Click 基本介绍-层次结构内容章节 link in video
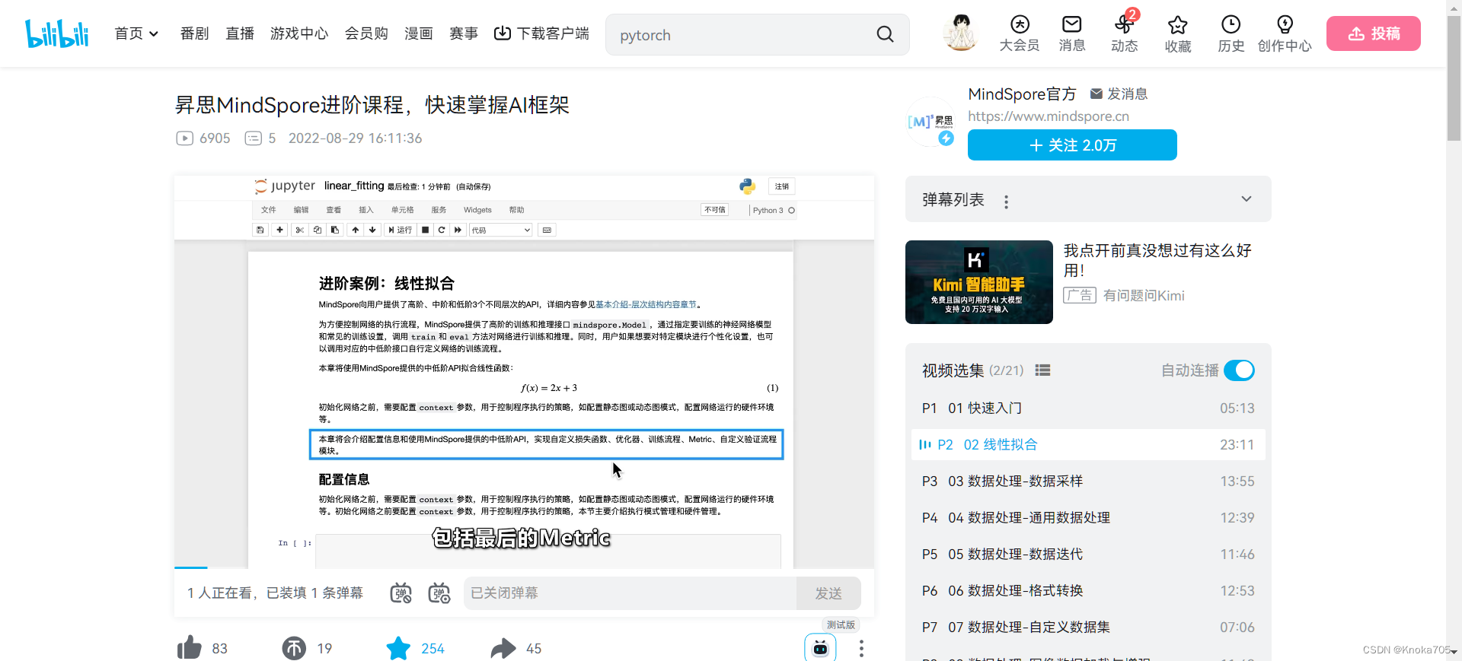The image size is (1462, 661). pos(646,304)
